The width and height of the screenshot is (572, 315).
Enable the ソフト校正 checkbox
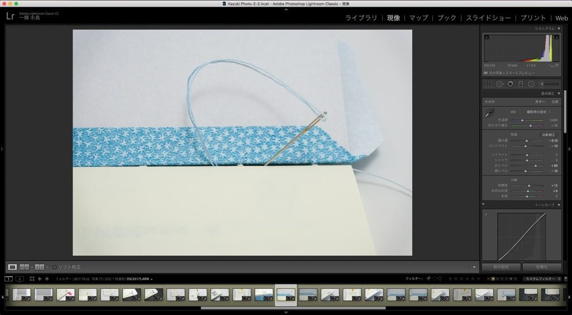click(x=55, y=267)
